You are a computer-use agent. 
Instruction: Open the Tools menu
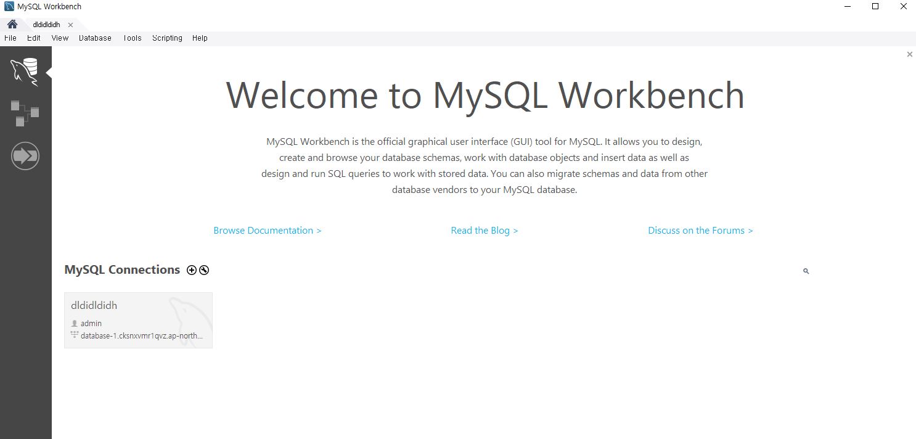pyautogui.click(x=132, y=38)
